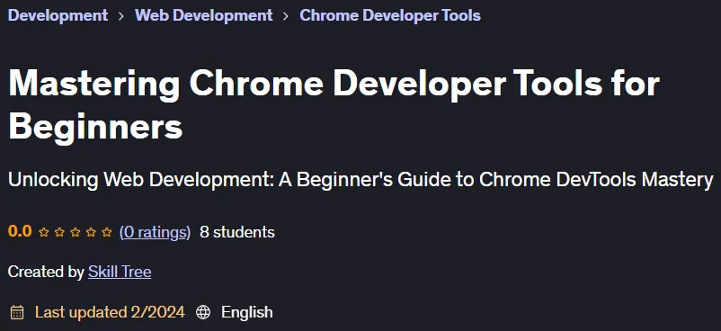Click the Mastering Chrome Developer Tools course title
The image size is (721, 331).
point(334,105)
